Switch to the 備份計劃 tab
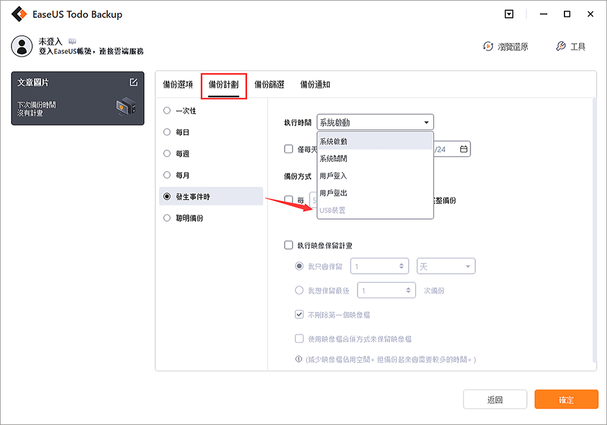 point(223,84)
